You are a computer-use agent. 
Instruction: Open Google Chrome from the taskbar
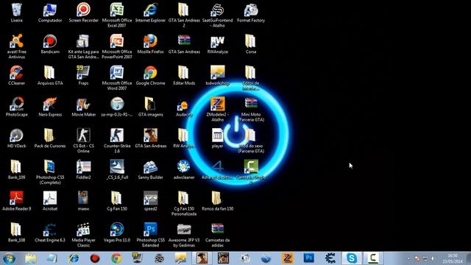click(116, 258)
